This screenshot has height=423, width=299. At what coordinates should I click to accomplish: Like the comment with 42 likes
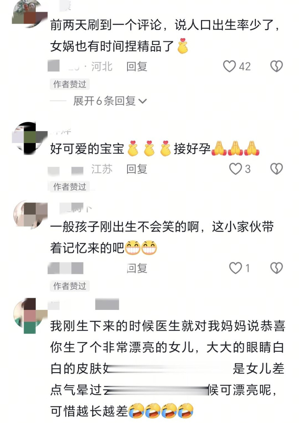point(229,67)
